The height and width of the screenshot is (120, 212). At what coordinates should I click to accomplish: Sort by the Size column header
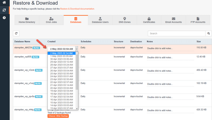click(x=199, y=41)
